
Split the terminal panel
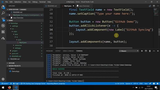tap(146, 51)
